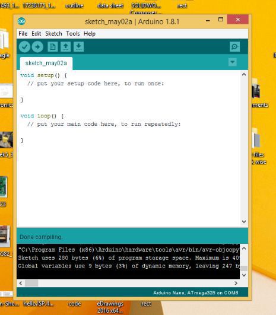
Task: Open an existing sketch
Action: [x=65, y=47]
